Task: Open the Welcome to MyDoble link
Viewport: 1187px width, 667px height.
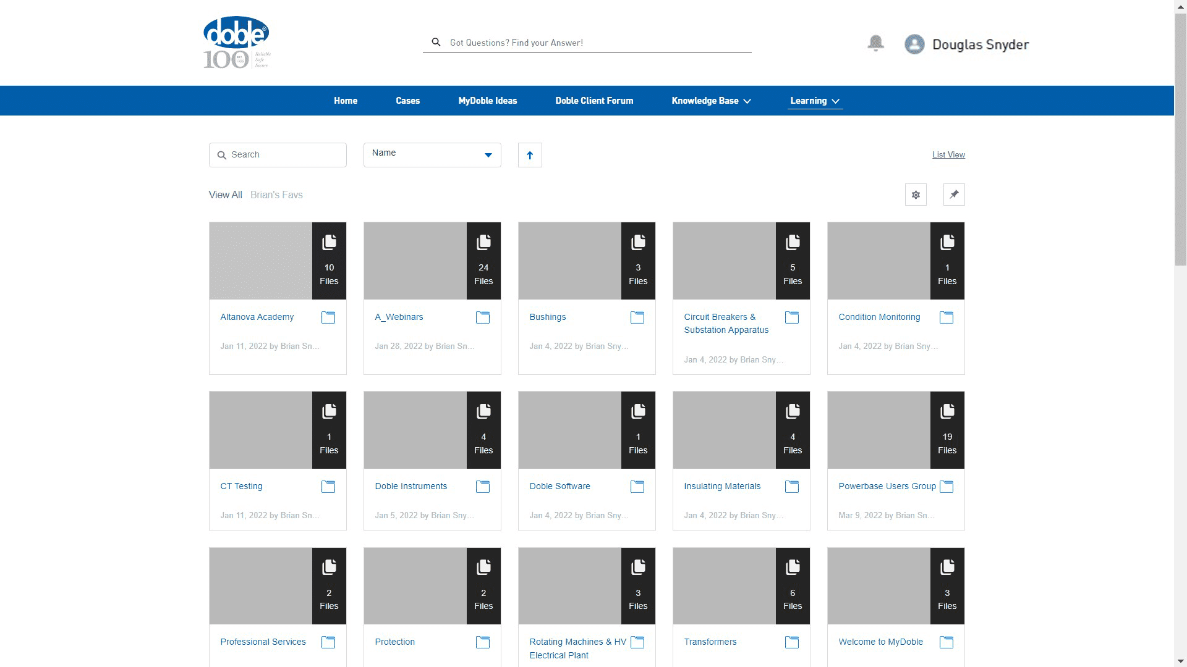Action: coord(880,642)
